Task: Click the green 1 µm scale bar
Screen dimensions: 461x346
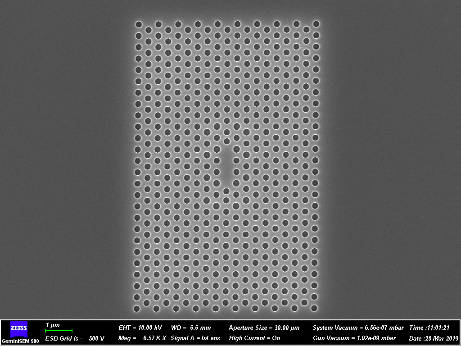Action: [x=59, y=331]
